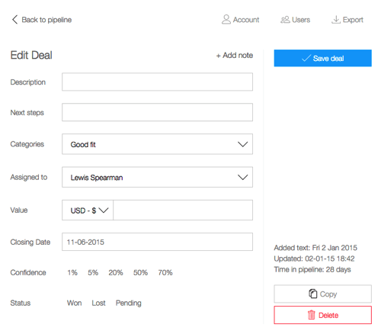Screen dimensions: 381x334
Task: Click the + Add note link
Action: (x=235, y=55)
